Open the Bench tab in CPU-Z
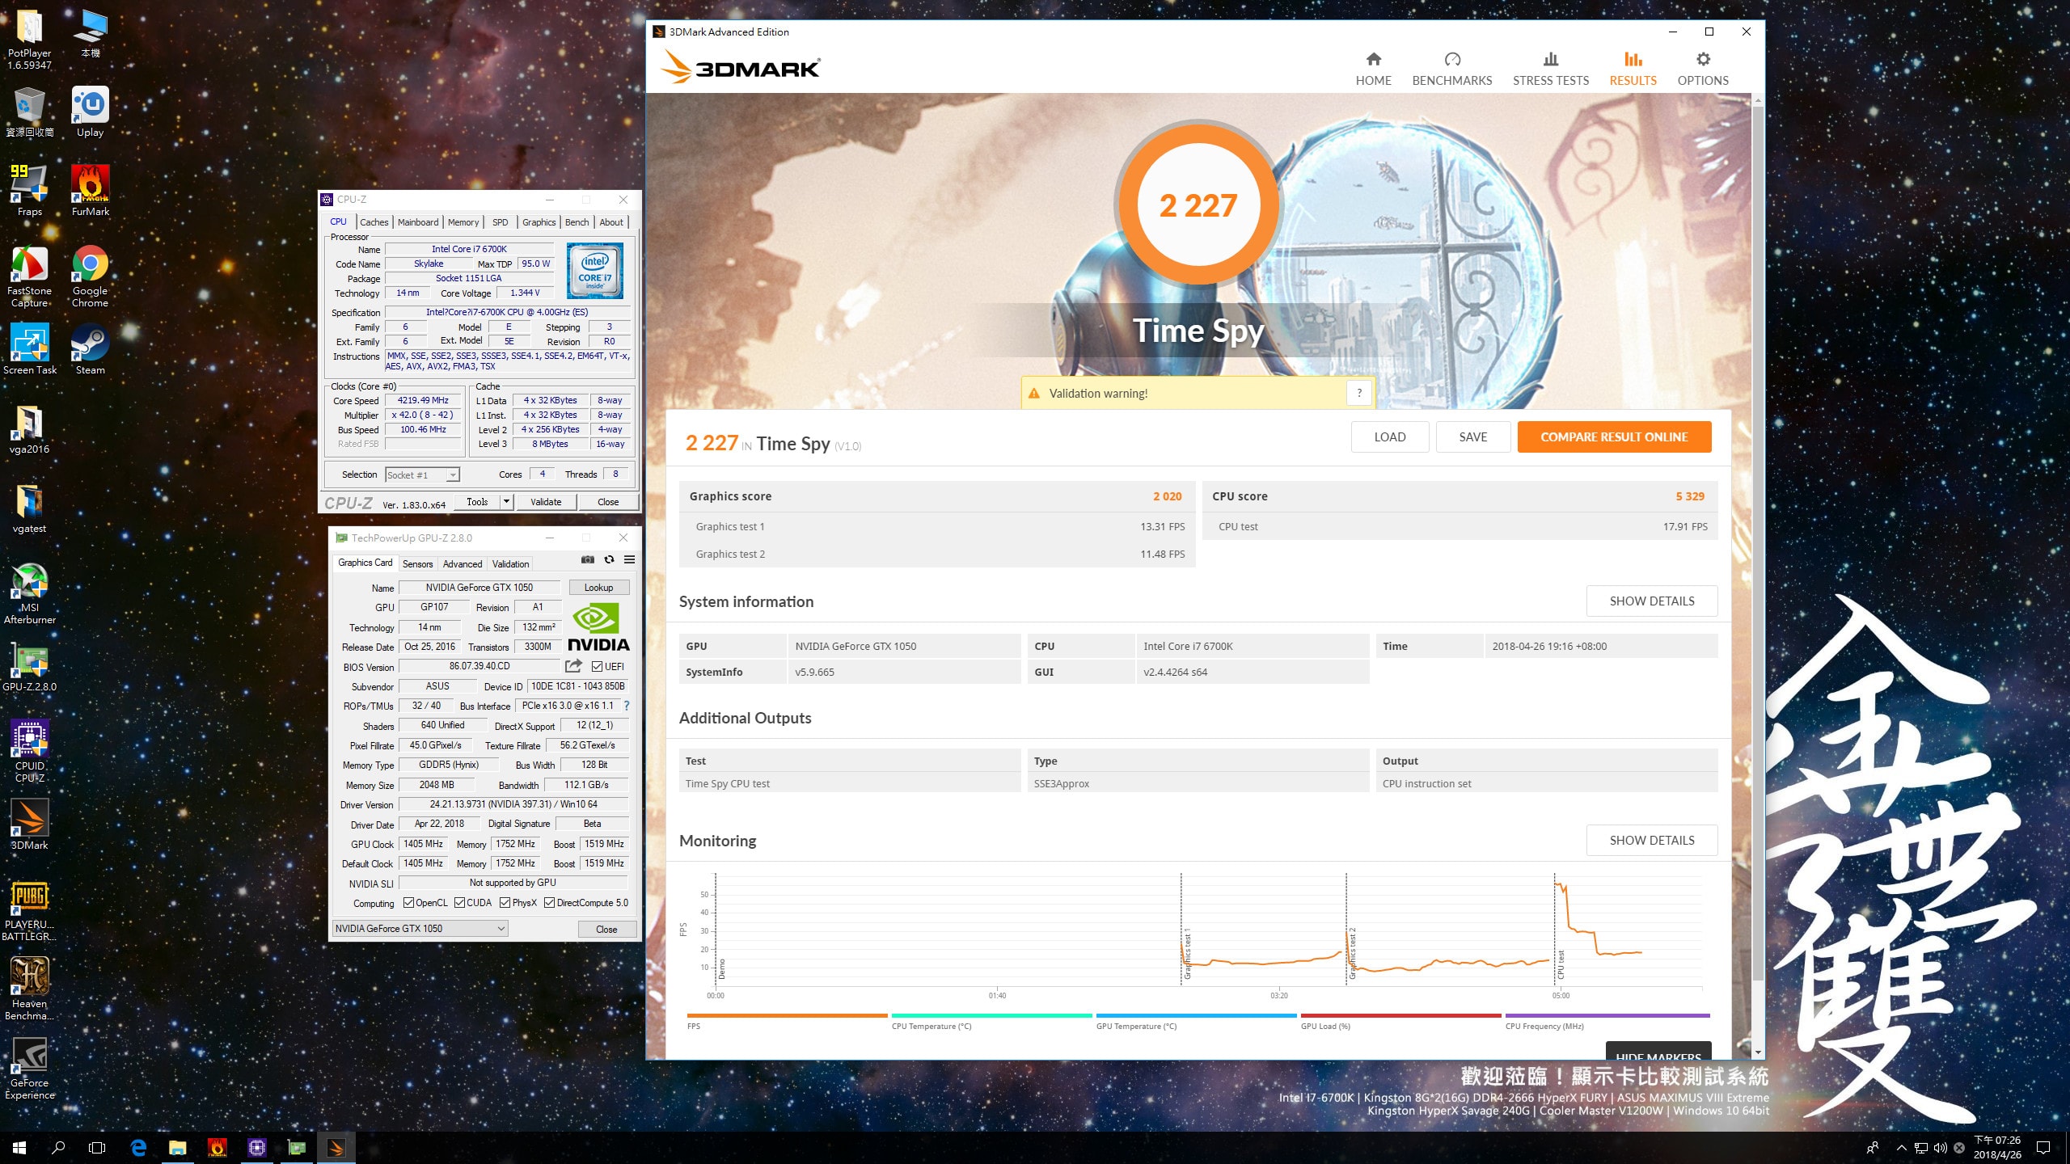The height and width of the screenshot is (1164, 2070). coord(577,222)
